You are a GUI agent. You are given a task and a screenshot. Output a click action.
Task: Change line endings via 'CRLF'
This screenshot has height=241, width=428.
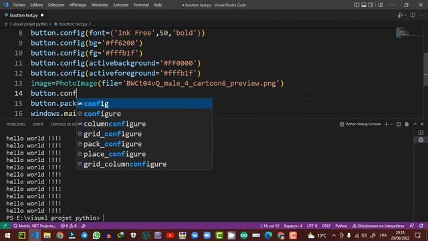[326, 226]
